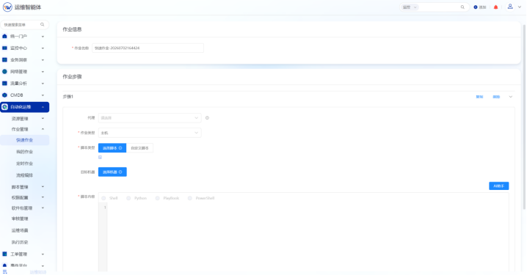Open 快捷作业 menu item
Screen dimensions: 527x275
(24, 140)
